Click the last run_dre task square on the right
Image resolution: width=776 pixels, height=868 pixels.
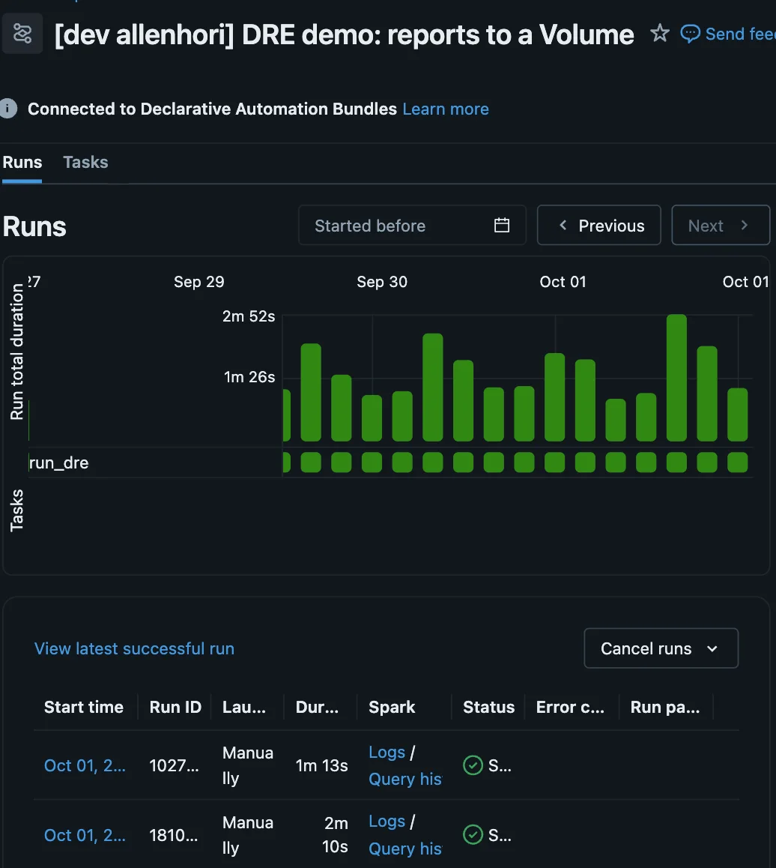tap(737, 462)
